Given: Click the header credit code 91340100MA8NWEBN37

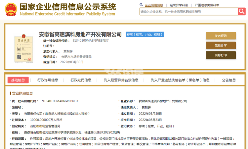Looking at the screenshot, I should (x=91, y=40).
